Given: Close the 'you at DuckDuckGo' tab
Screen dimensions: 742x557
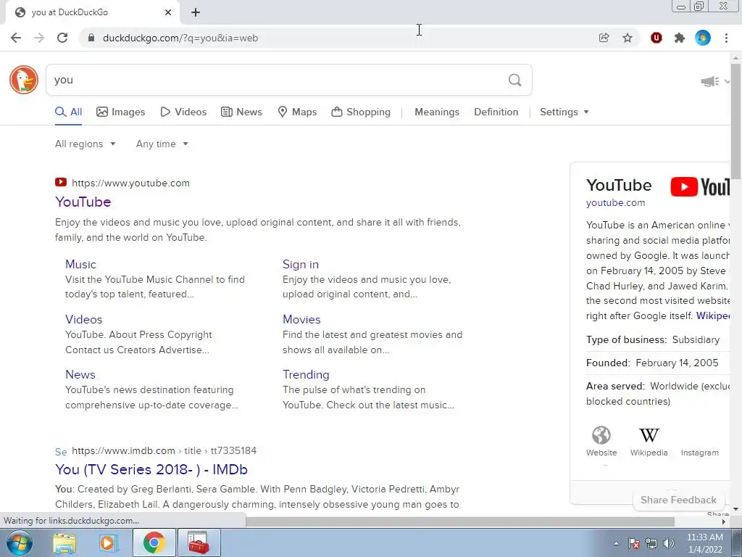Looking at the screenshot, I should pos(168,12).
